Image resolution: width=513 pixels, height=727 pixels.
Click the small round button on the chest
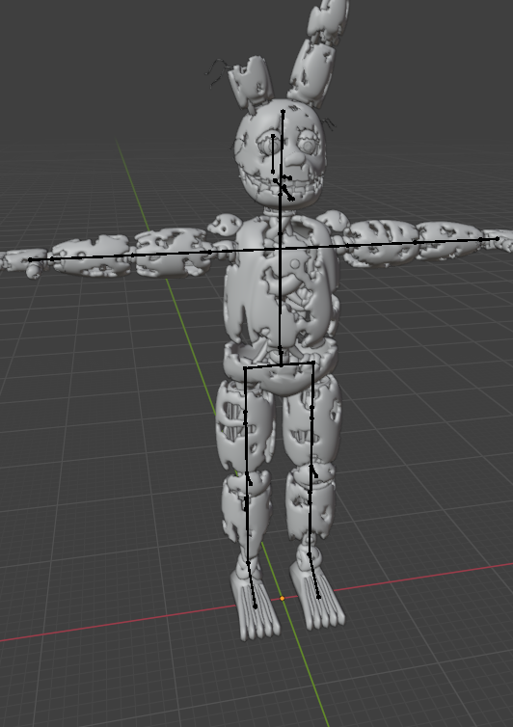tap(295, 264)
